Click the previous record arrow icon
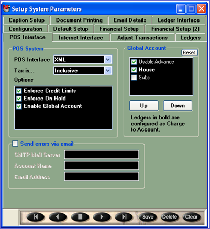 pyautogui.click(x=58, y=217)
